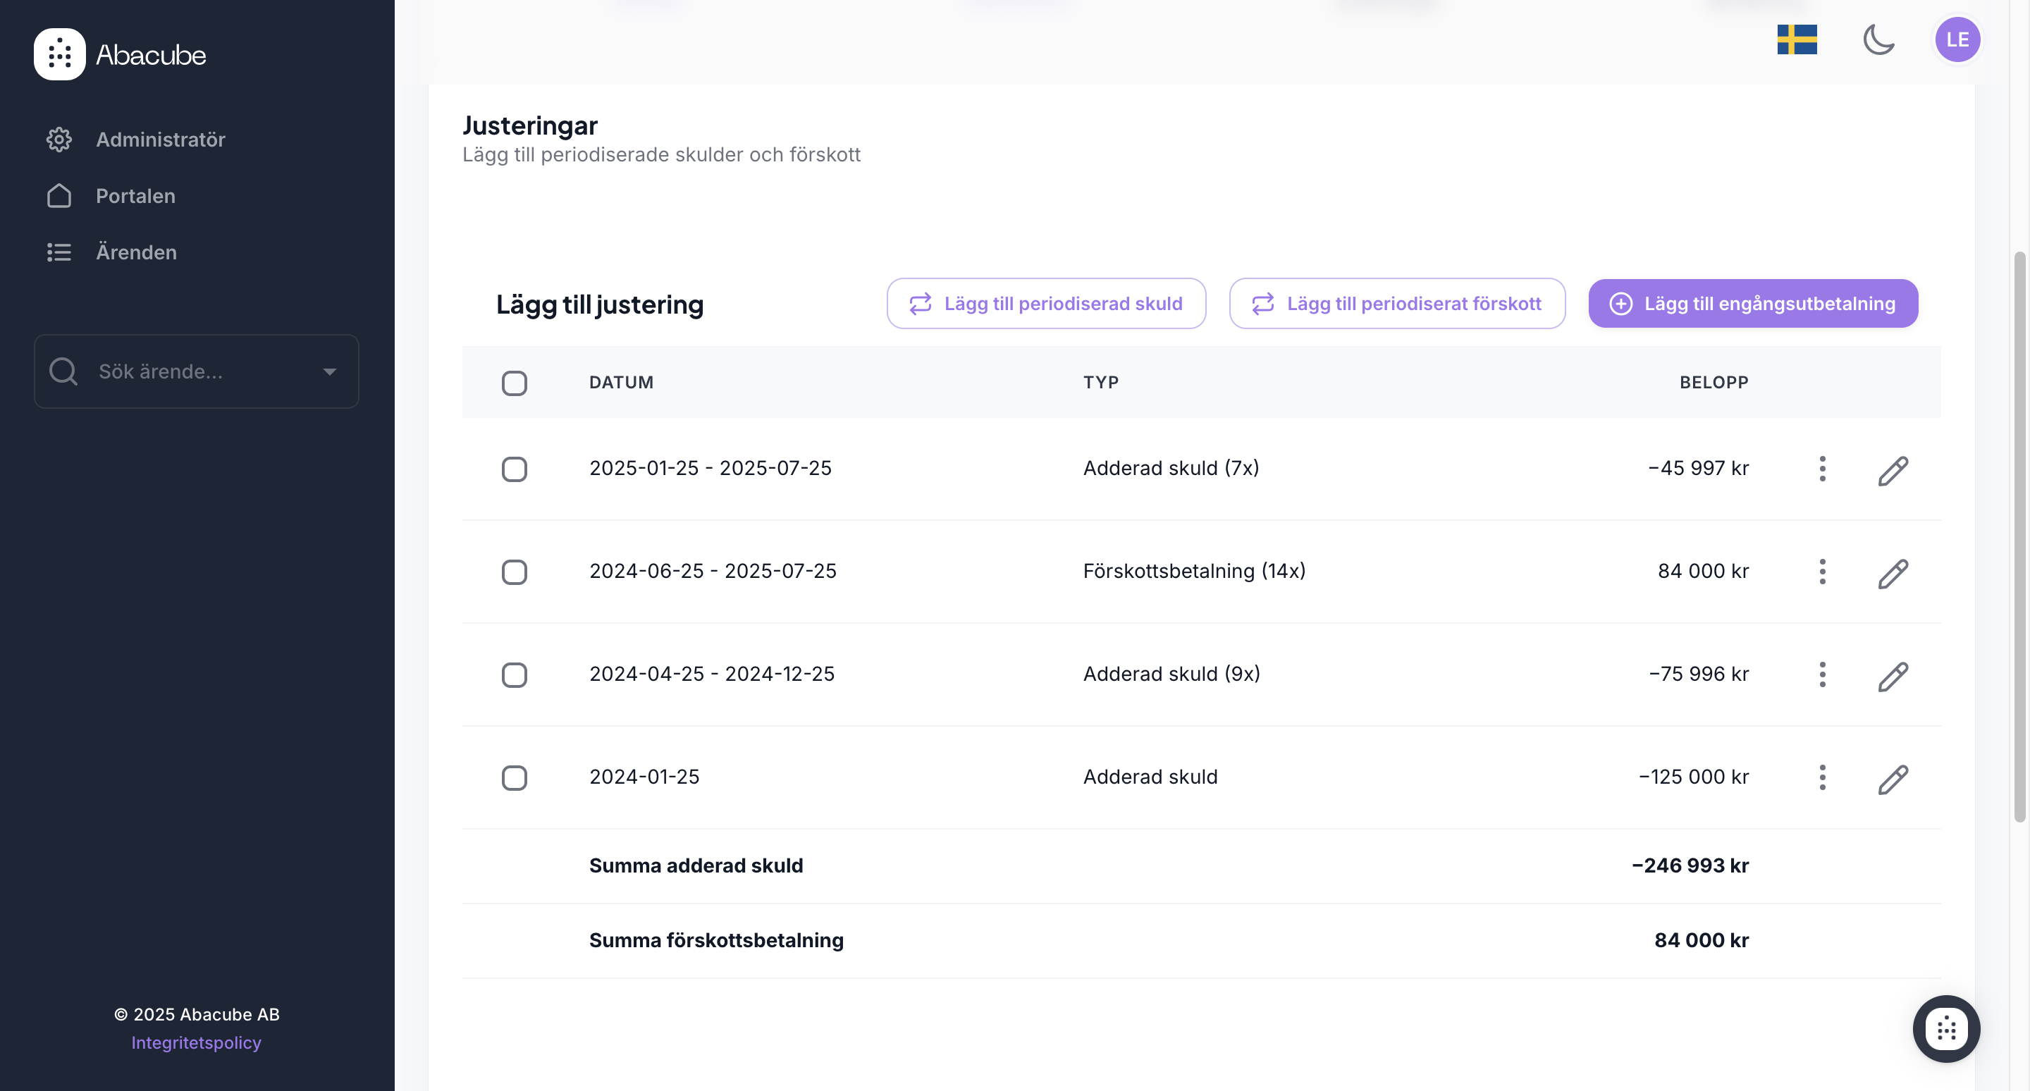
Task: Open the LE user avatar menu
Action: tap(1957, 39)
